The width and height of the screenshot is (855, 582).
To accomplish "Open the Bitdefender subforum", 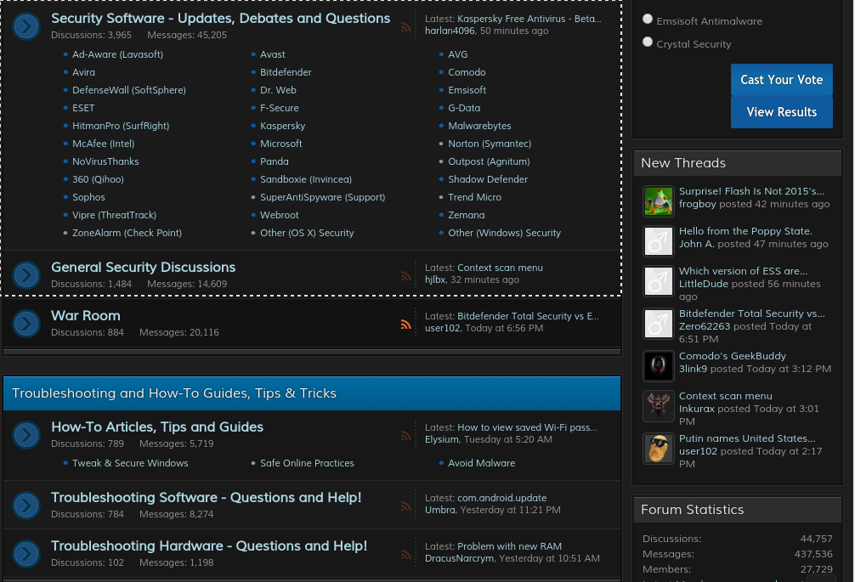I will [286, 72].
